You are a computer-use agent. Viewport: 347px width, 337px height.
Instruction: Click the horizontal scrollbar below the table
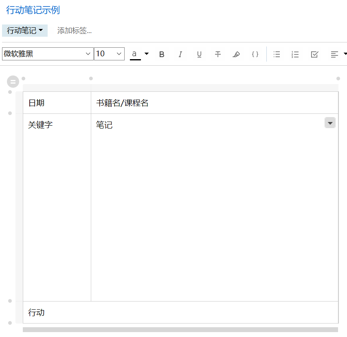tap(180, 330)
